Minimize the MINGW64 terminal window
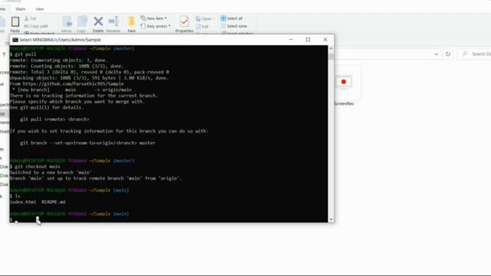Screen dimensions: 491x276 click(x=291, y=40)
